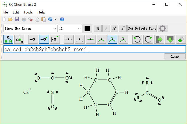Image resolution: width=187 pixels, height=124 pixels.
Task: Open the Edit menu
Action: [x=16, y=12]
